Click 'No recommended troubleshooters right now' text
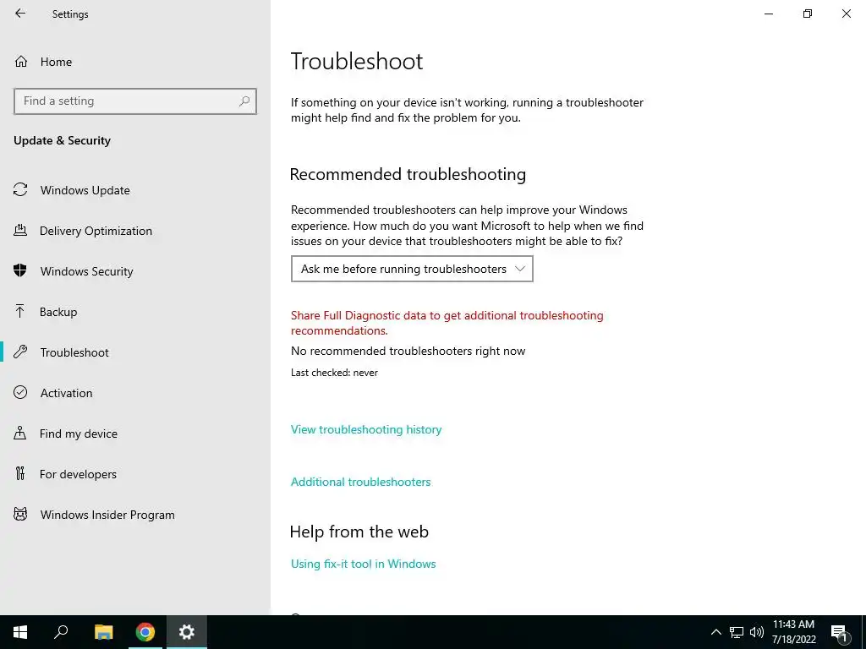Image resolution: width=866 pixels, height=649 pixels. pos(408,351)
